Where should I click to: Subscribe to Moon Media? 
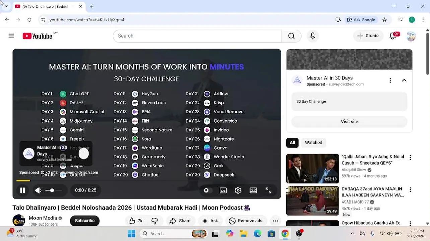click(85, 221)
